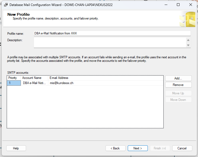Close the wizard window

point(191,5)
